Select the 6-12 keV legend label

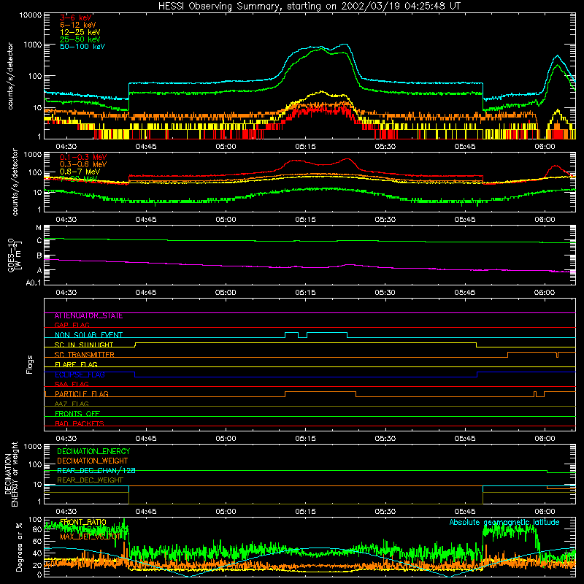tap(78, 25)
